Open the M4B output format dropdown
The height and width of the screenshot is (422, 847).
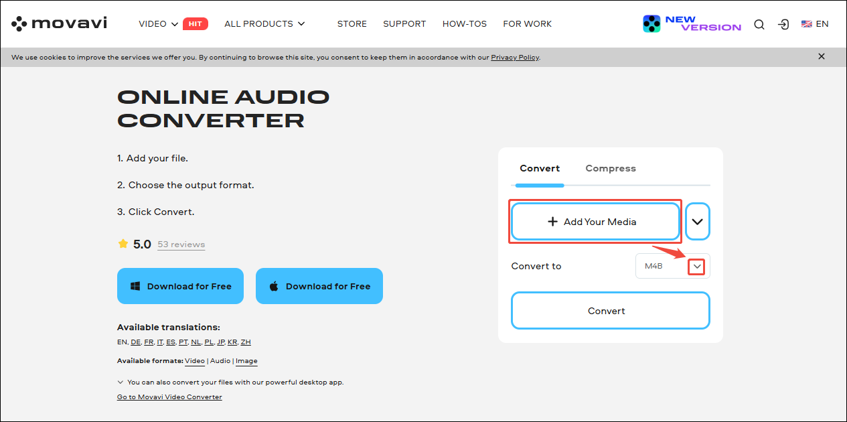coord(696,266)
